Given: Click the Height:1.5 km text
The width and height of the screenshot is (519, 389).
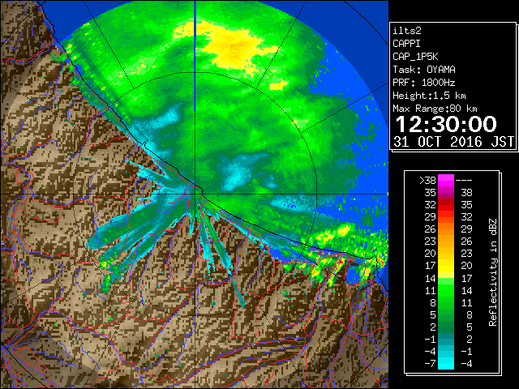Looking at the screenshot, I should [429, 96].
